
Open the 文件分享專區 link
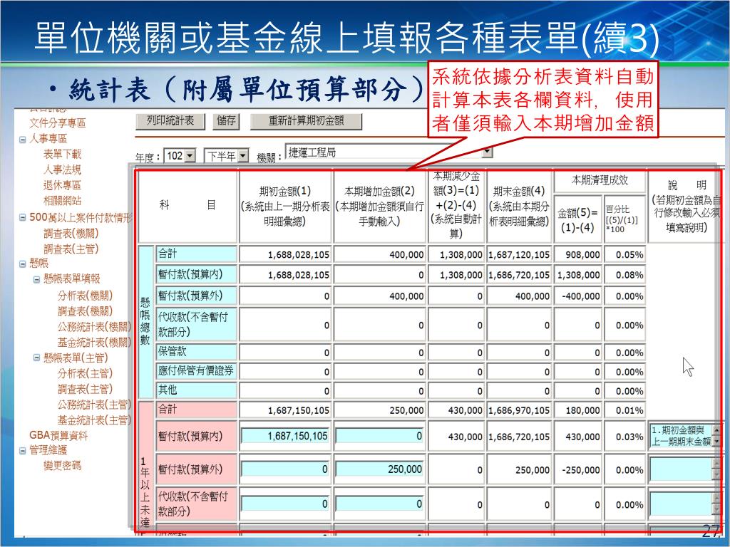(57, 123)
